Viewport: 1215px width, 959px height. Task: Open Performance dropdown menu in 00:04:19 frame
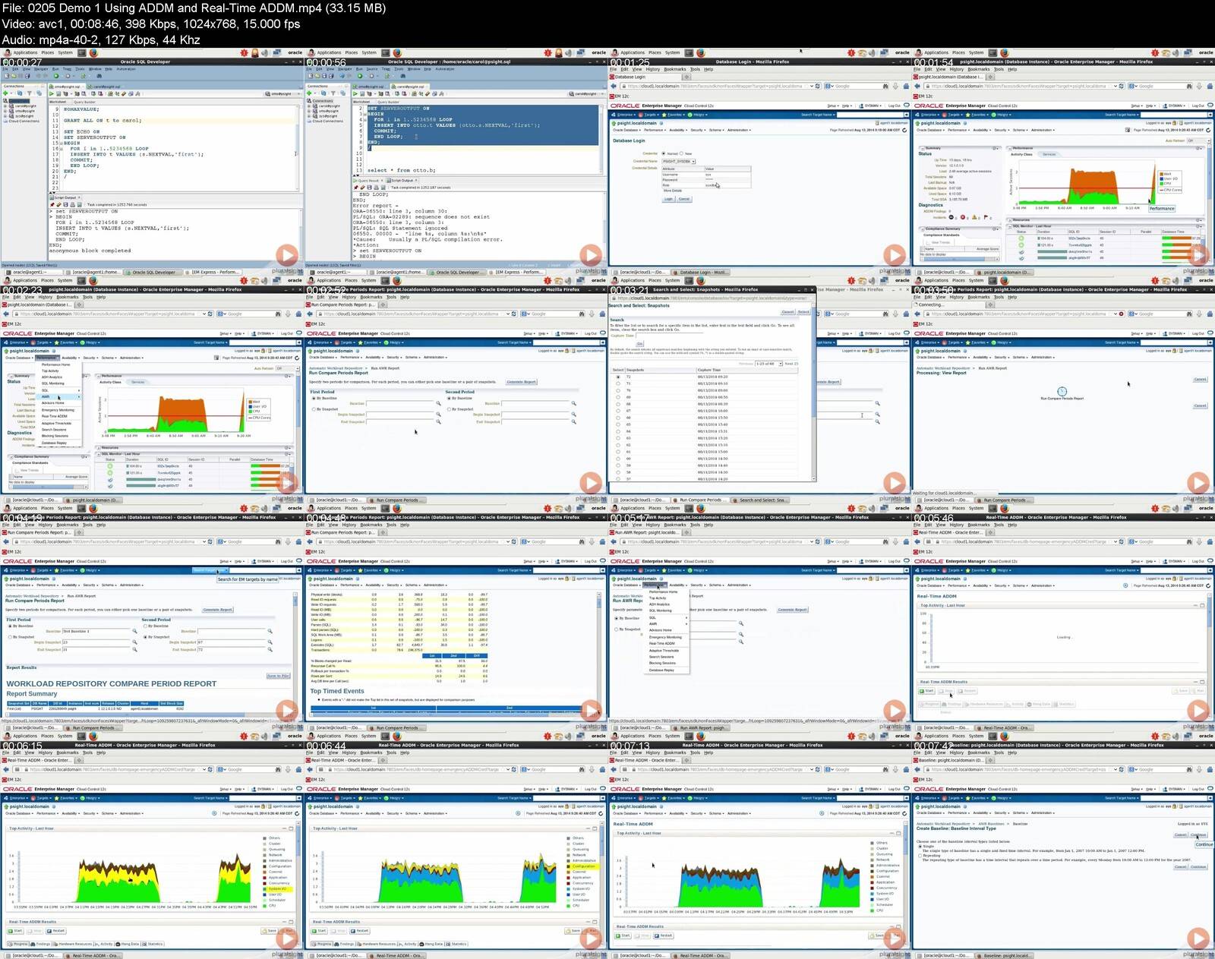[x=47, y=585]
